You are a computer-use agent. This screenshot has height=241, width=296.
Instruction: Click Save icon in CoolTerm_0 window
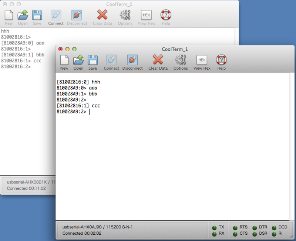tap(37, 15)
